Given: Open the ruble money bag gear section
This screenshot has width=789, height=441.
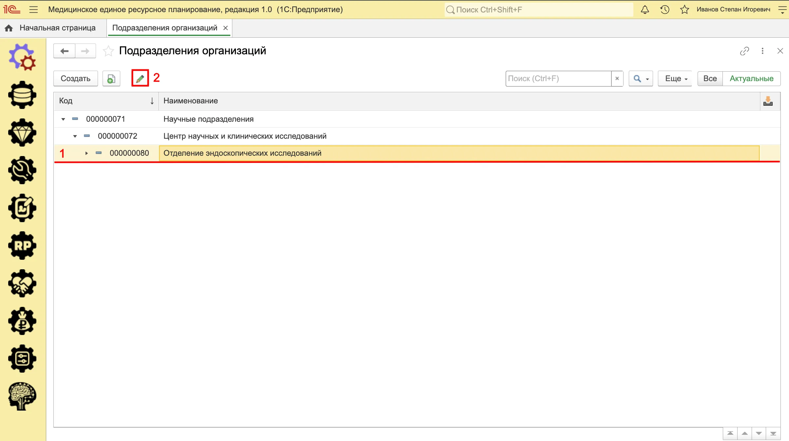Looking at the screenshot, I should pos(22,321).
